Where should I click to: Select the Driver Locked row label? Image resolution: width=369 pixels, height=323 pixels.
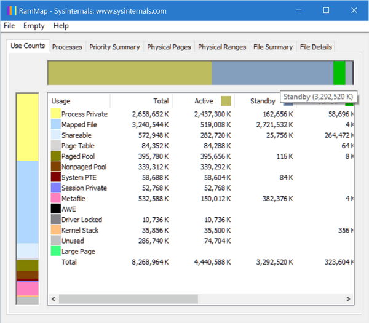tap(82, 220)
